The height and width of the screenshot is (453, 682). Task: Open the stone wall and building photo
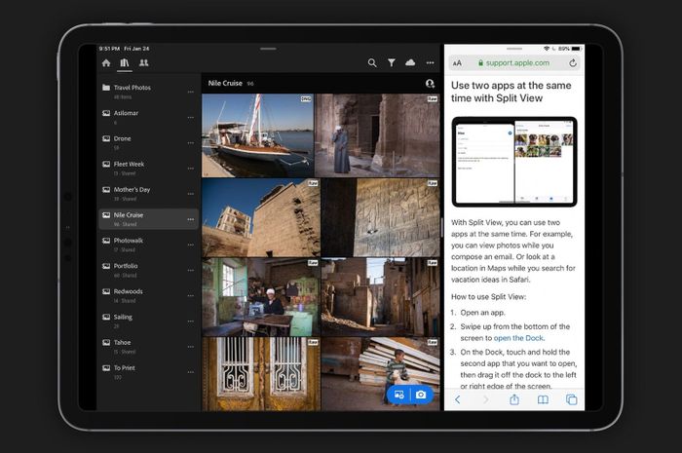point(261,217)
